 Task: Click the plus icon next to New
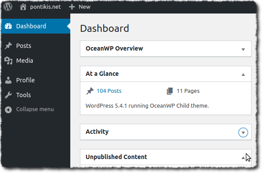click(x=72, y=7)
